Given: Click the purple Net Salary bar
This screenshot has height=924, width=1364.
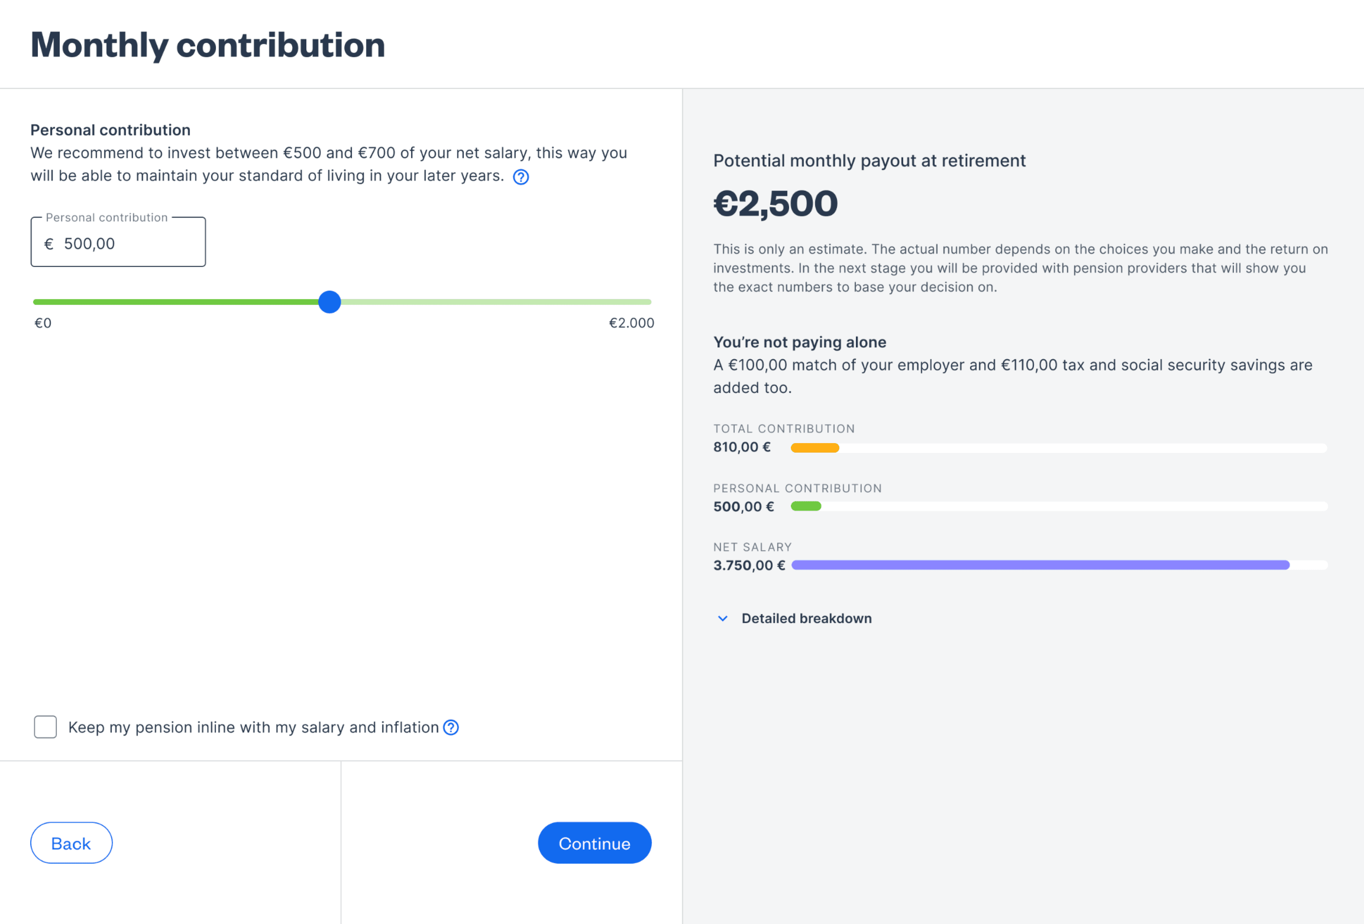Looking at the screenshot, I should pyautogui.click(x=1039, y=565).
